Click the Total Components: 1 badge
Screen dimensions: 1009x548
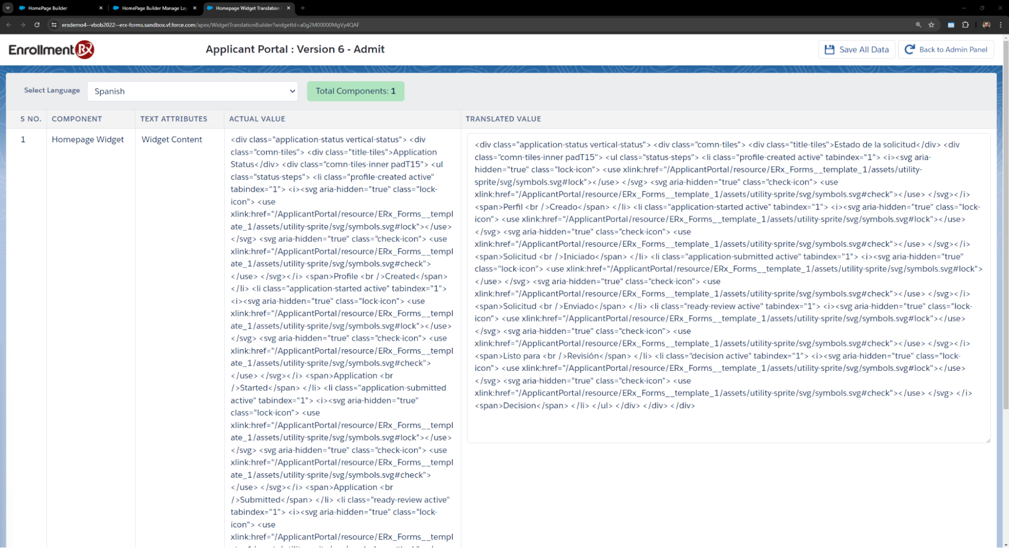pyautogui.click(x=355, y=91)
